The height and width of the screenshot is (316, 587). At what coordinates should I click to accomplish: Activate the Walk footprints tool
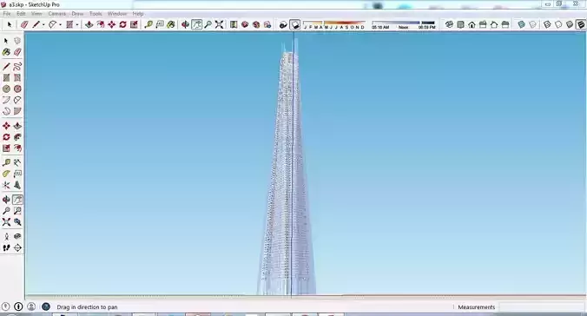click(6, 248)
